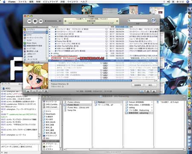This screenshot has width=192, height=154.
Task: Open ヘルプ menu in menu bar
Action: pyautogui.click(x=84, y=2)
